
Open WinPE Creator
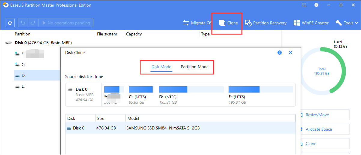pyautogui.click(x=311, y=23)
